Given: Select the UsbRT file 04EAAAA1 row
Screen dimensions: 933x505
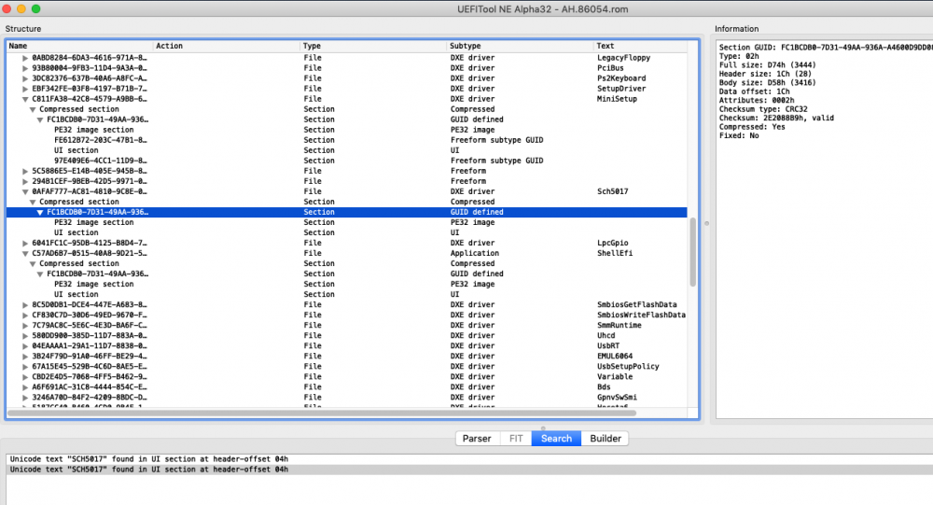Looking at the screenshot, I should point(346,346).
